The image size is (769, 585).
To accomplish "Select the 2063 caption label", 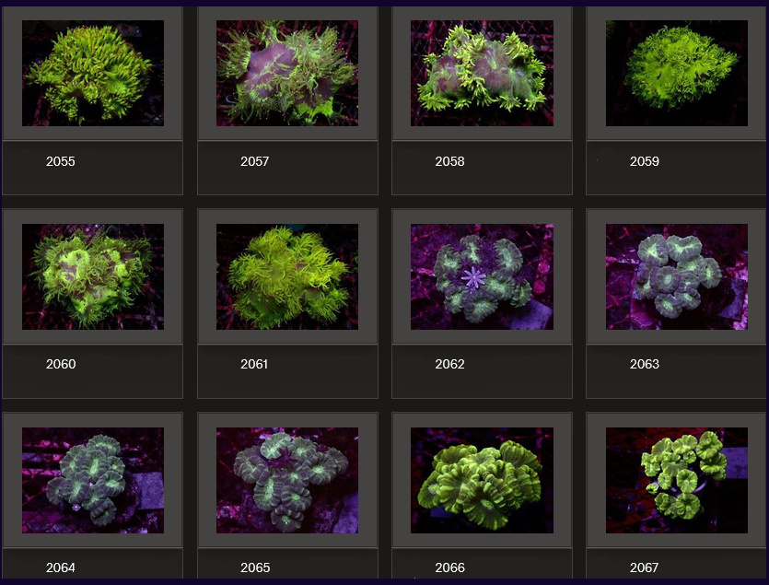I will click(645, 364).
